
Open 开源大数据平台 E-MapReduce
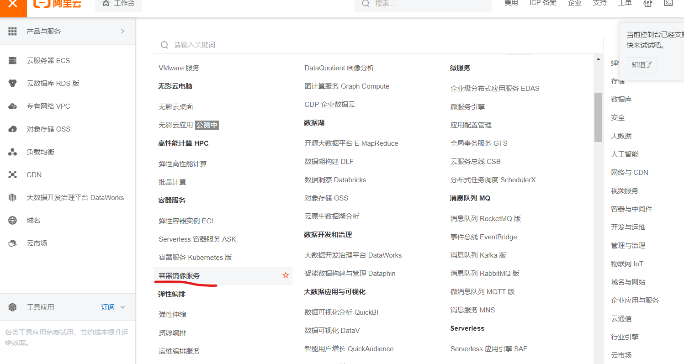[x=351, y=143]
